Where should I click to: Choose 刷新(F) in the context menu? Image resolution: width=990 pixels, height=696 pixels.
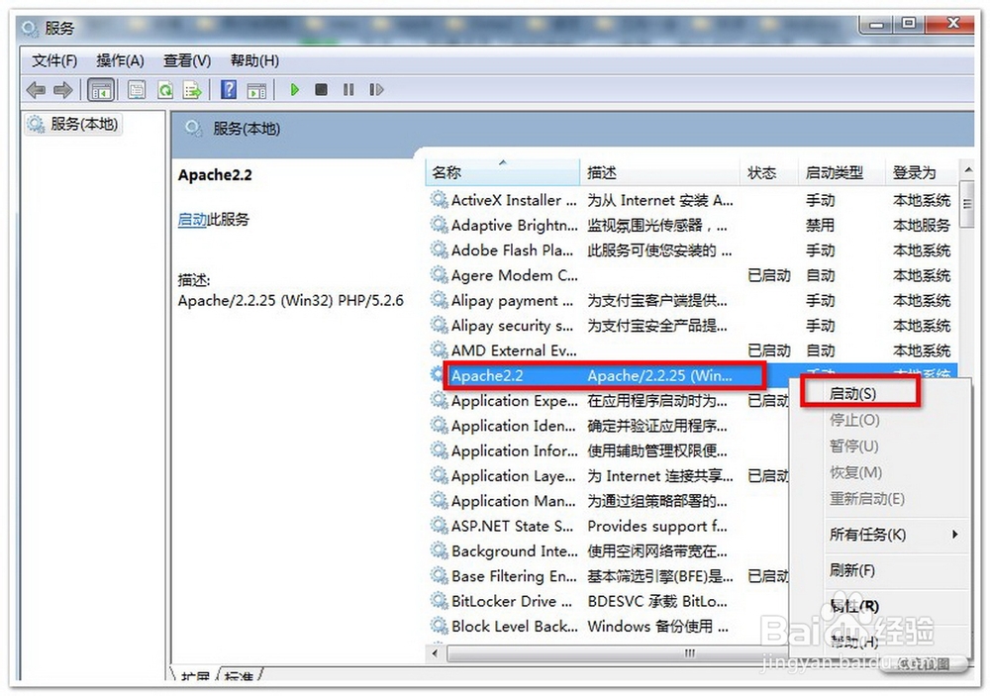point(852,570)
